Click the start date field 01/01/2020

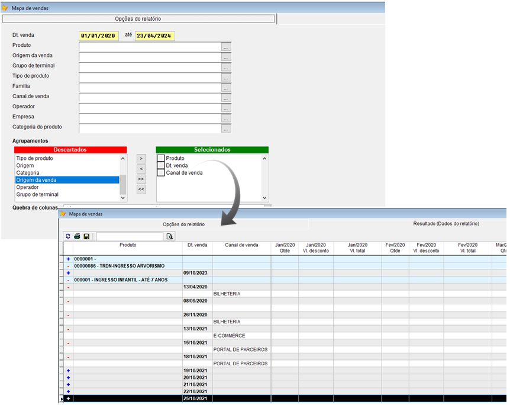(99, 36)
